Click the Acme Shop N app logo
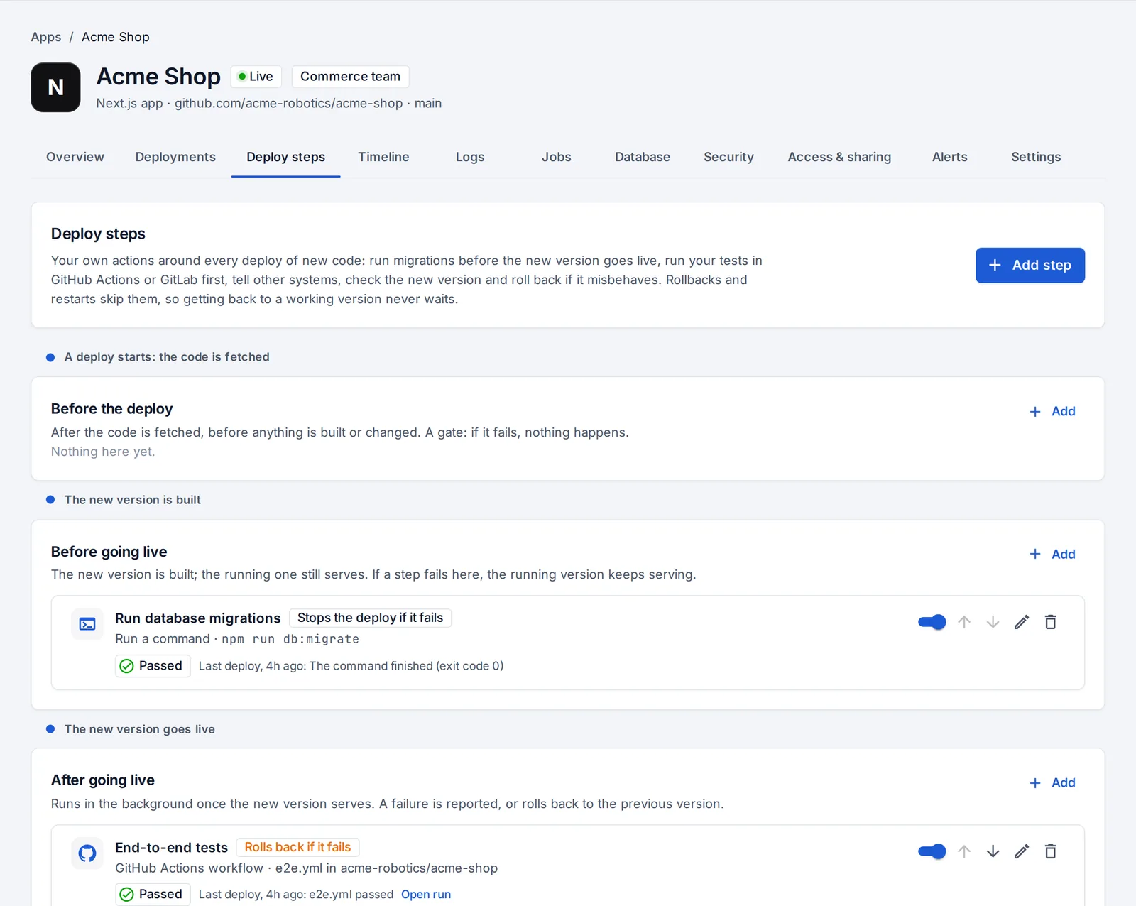This screenshot has height=906, width=1136. click(55, 87)
